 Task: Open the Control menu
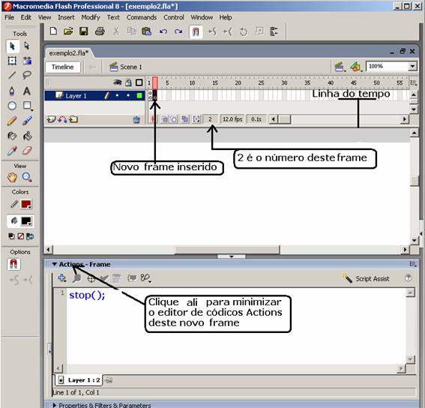pos(174,17)
